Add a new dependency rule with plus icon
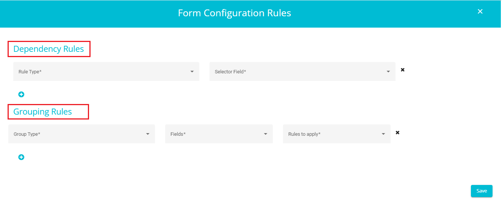This screenshot has height=222, width=502. [x=21, y=95]
